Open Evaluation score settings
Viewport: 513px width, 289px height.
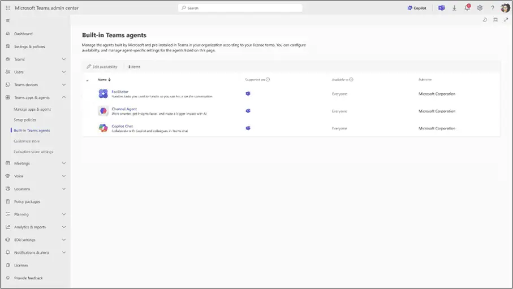tap(33, 152)
